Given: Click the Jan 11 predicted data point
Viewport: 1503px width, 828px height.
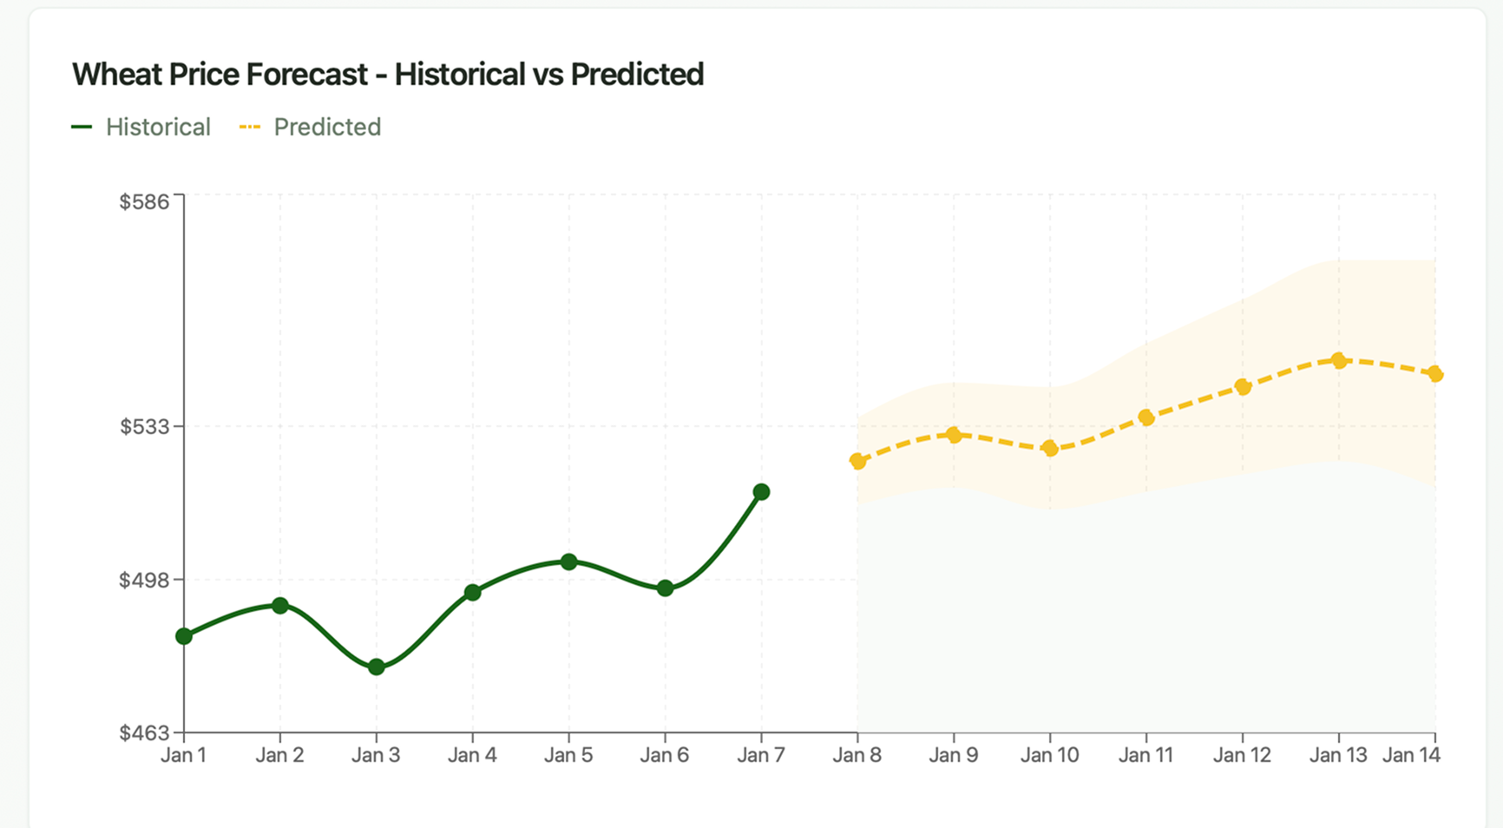Looking at the screenshot, I should pos(1146,417).
